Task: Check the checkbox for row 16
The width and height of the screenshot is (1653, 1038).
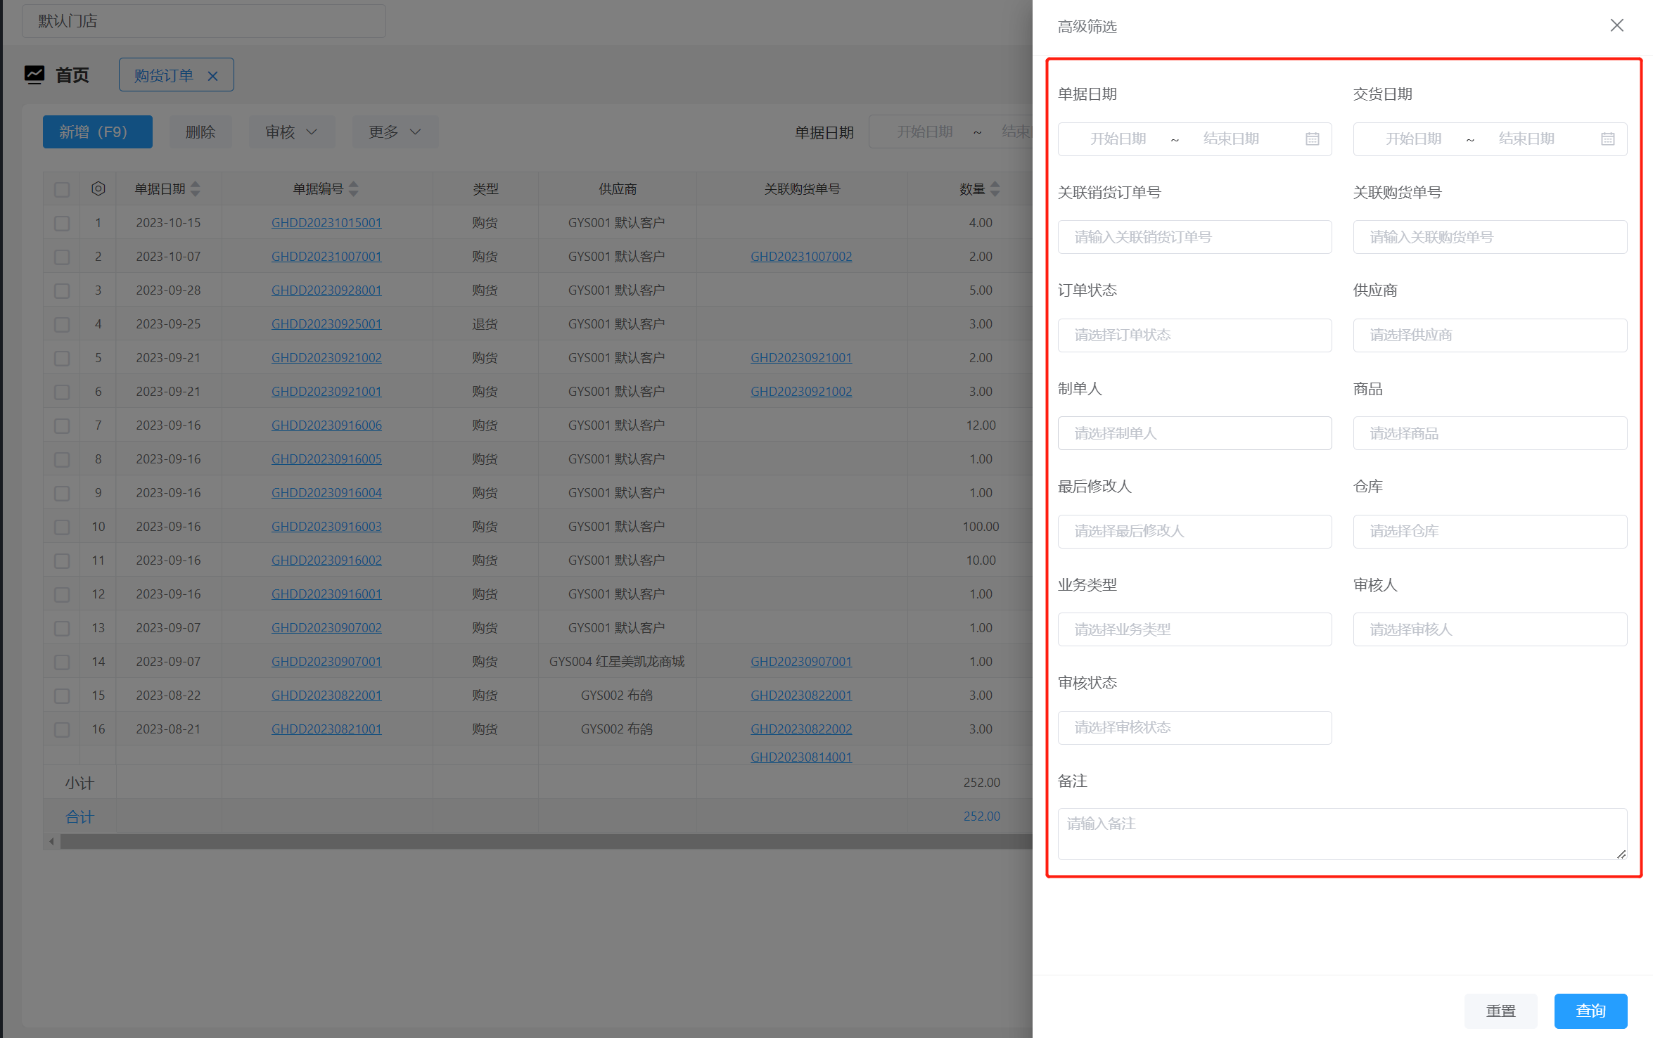Action: (x=62, y=729)
